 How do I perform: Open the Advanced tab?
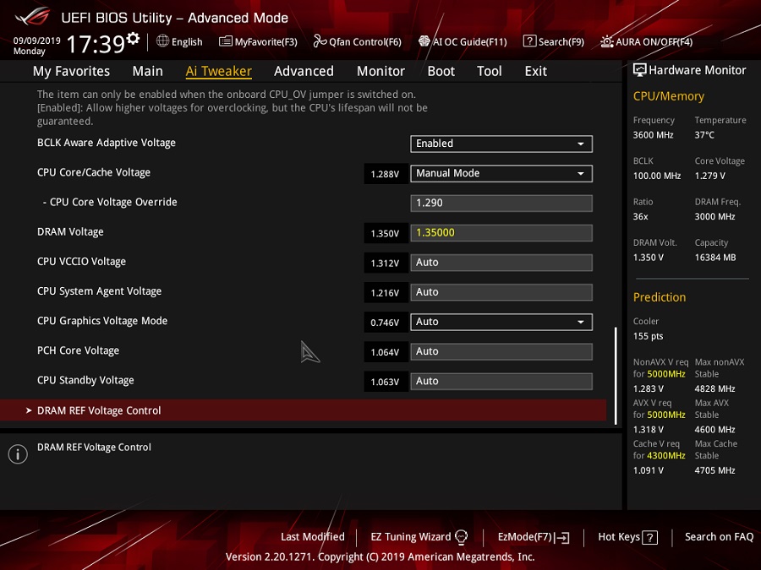(304, 71)
